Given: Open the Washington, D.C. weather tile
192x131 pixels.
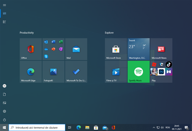Looking at the screenshot, I should tap(138, 49).
